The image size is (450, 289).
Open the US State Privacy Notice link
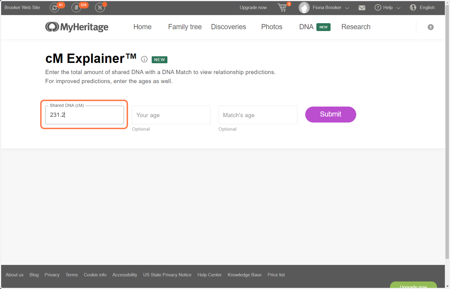tap(167, 275)
